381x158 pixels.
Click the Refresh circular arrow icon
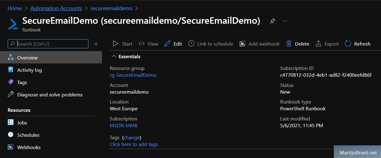pyautogui.click(x=348, y=44)
